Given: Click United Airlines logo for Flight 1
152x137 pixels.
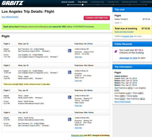Looking at the screenshot, I should [x=69, y=51].
